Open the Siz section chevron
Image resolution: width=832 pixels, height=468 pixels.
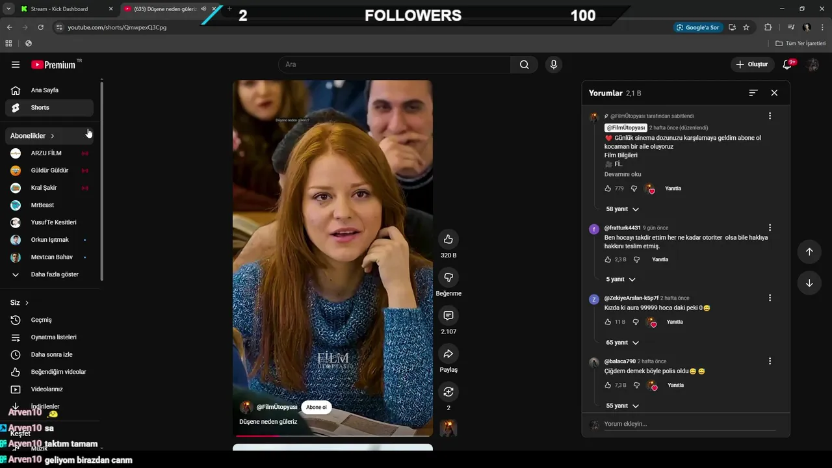point(27,303)
